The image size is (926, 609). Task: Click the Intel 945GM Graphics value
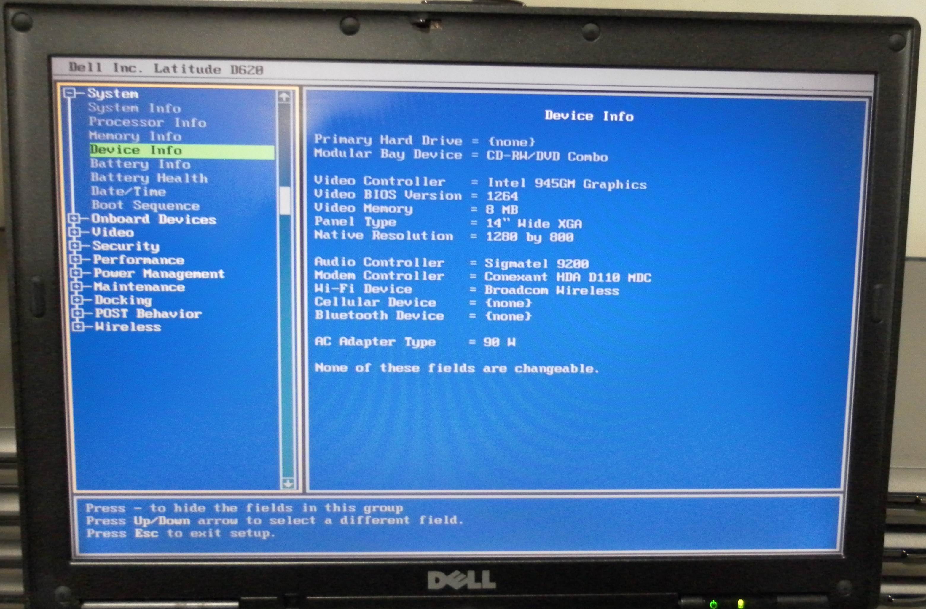[x=567, y=184]
